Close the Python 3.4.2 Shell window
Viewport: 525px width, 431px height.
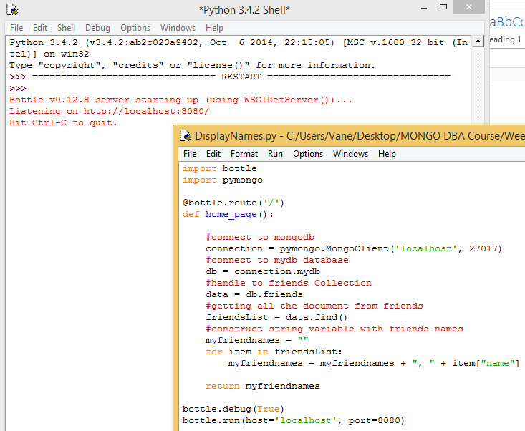[468, 7]
